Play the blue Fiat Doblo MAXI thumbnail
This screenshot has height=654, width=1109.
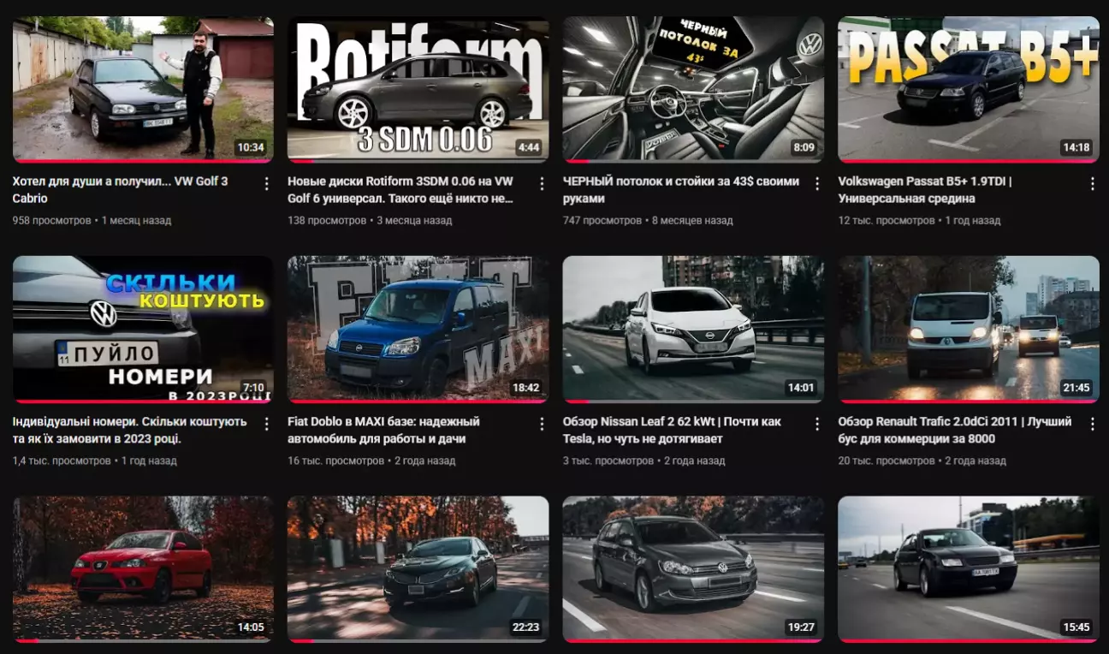click(x=418, y=330)
